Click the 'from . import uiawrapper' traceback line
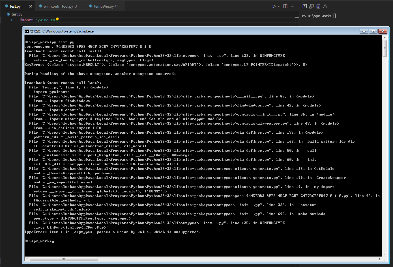 coord(128,119)
